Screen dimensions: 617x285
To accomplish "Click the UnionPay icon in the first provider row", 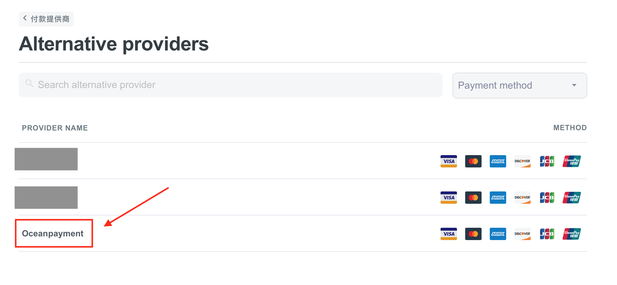I will coord(571,161).
